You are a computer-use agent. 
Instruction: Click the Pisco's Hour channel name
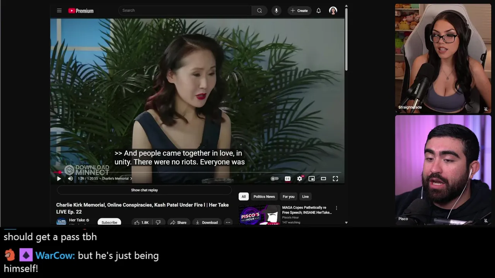[290, 217]
